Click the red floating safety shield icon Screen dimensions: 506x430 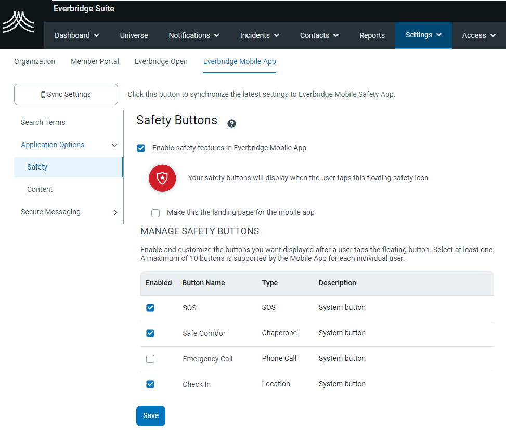162,178
